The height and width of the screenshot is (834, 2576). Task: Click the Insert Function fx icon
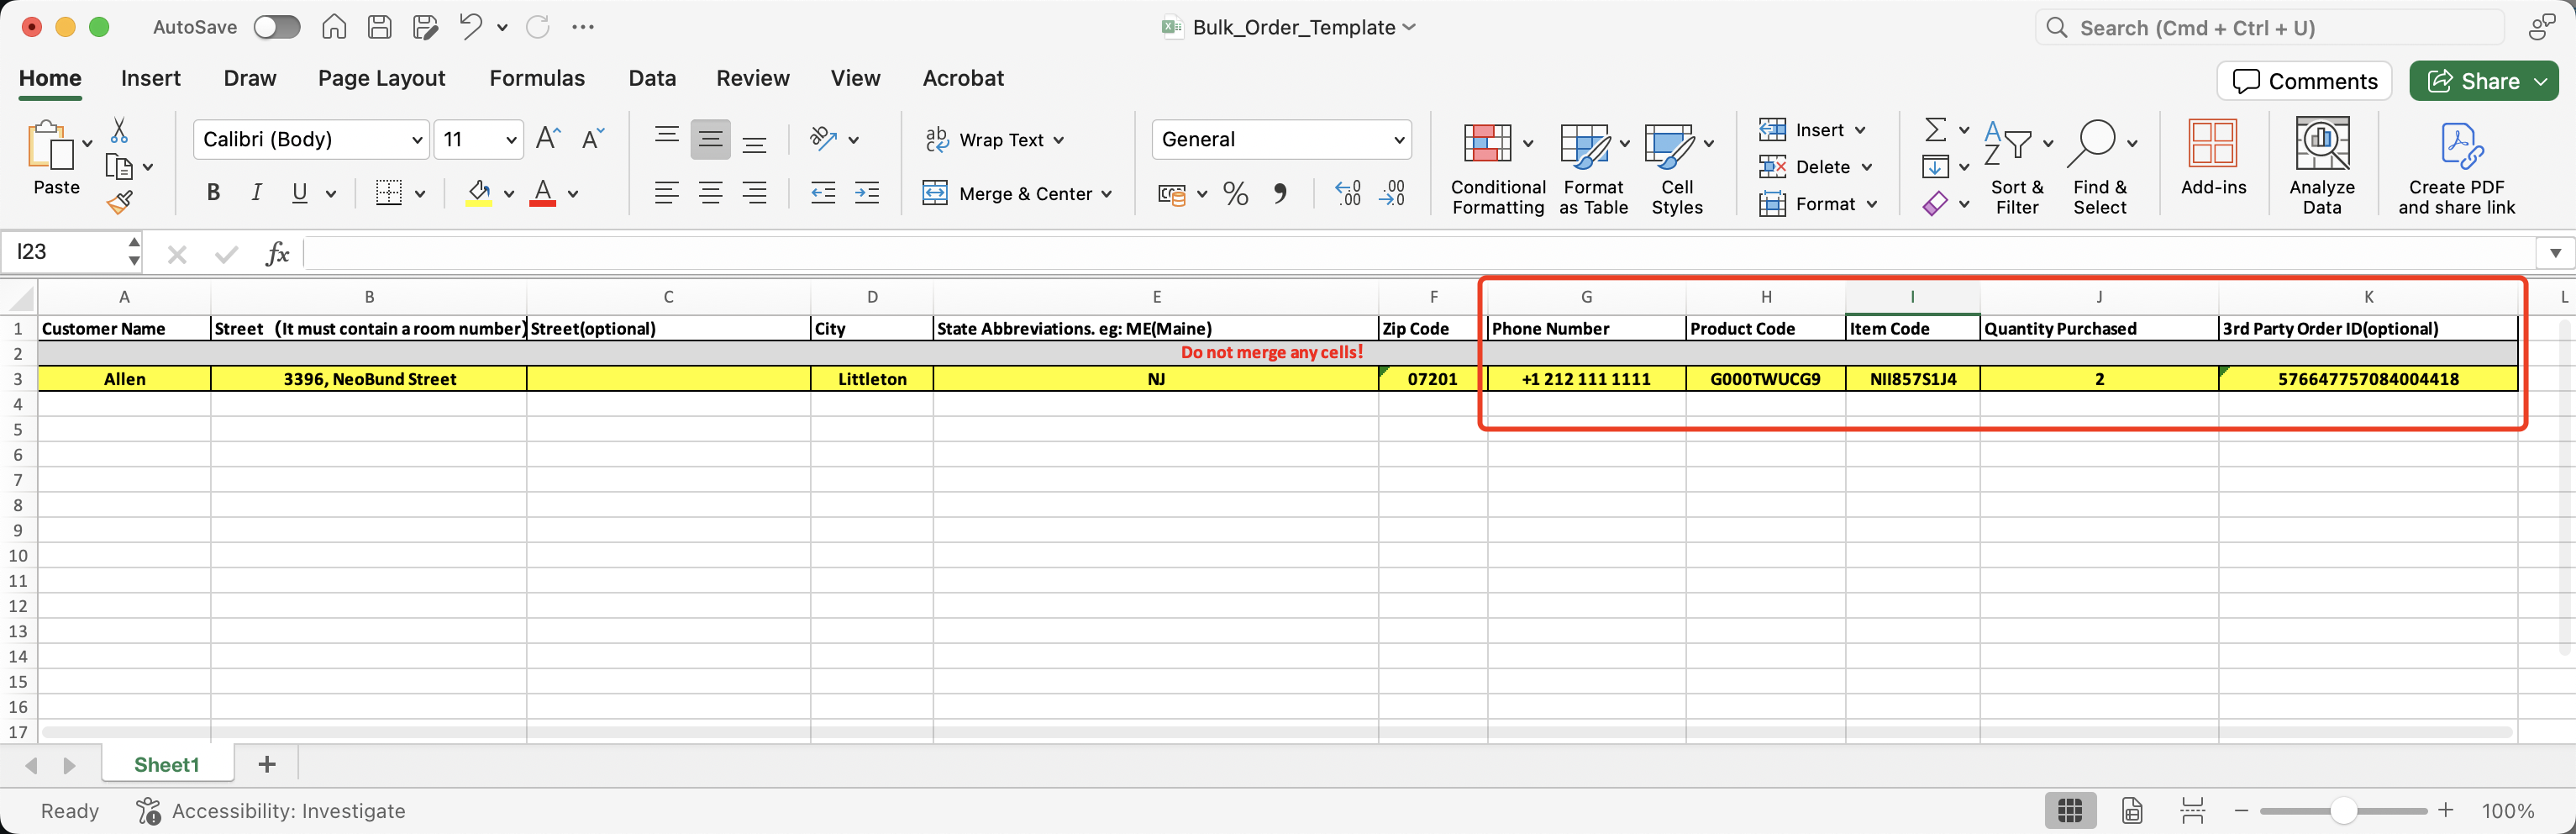point(277,253)
